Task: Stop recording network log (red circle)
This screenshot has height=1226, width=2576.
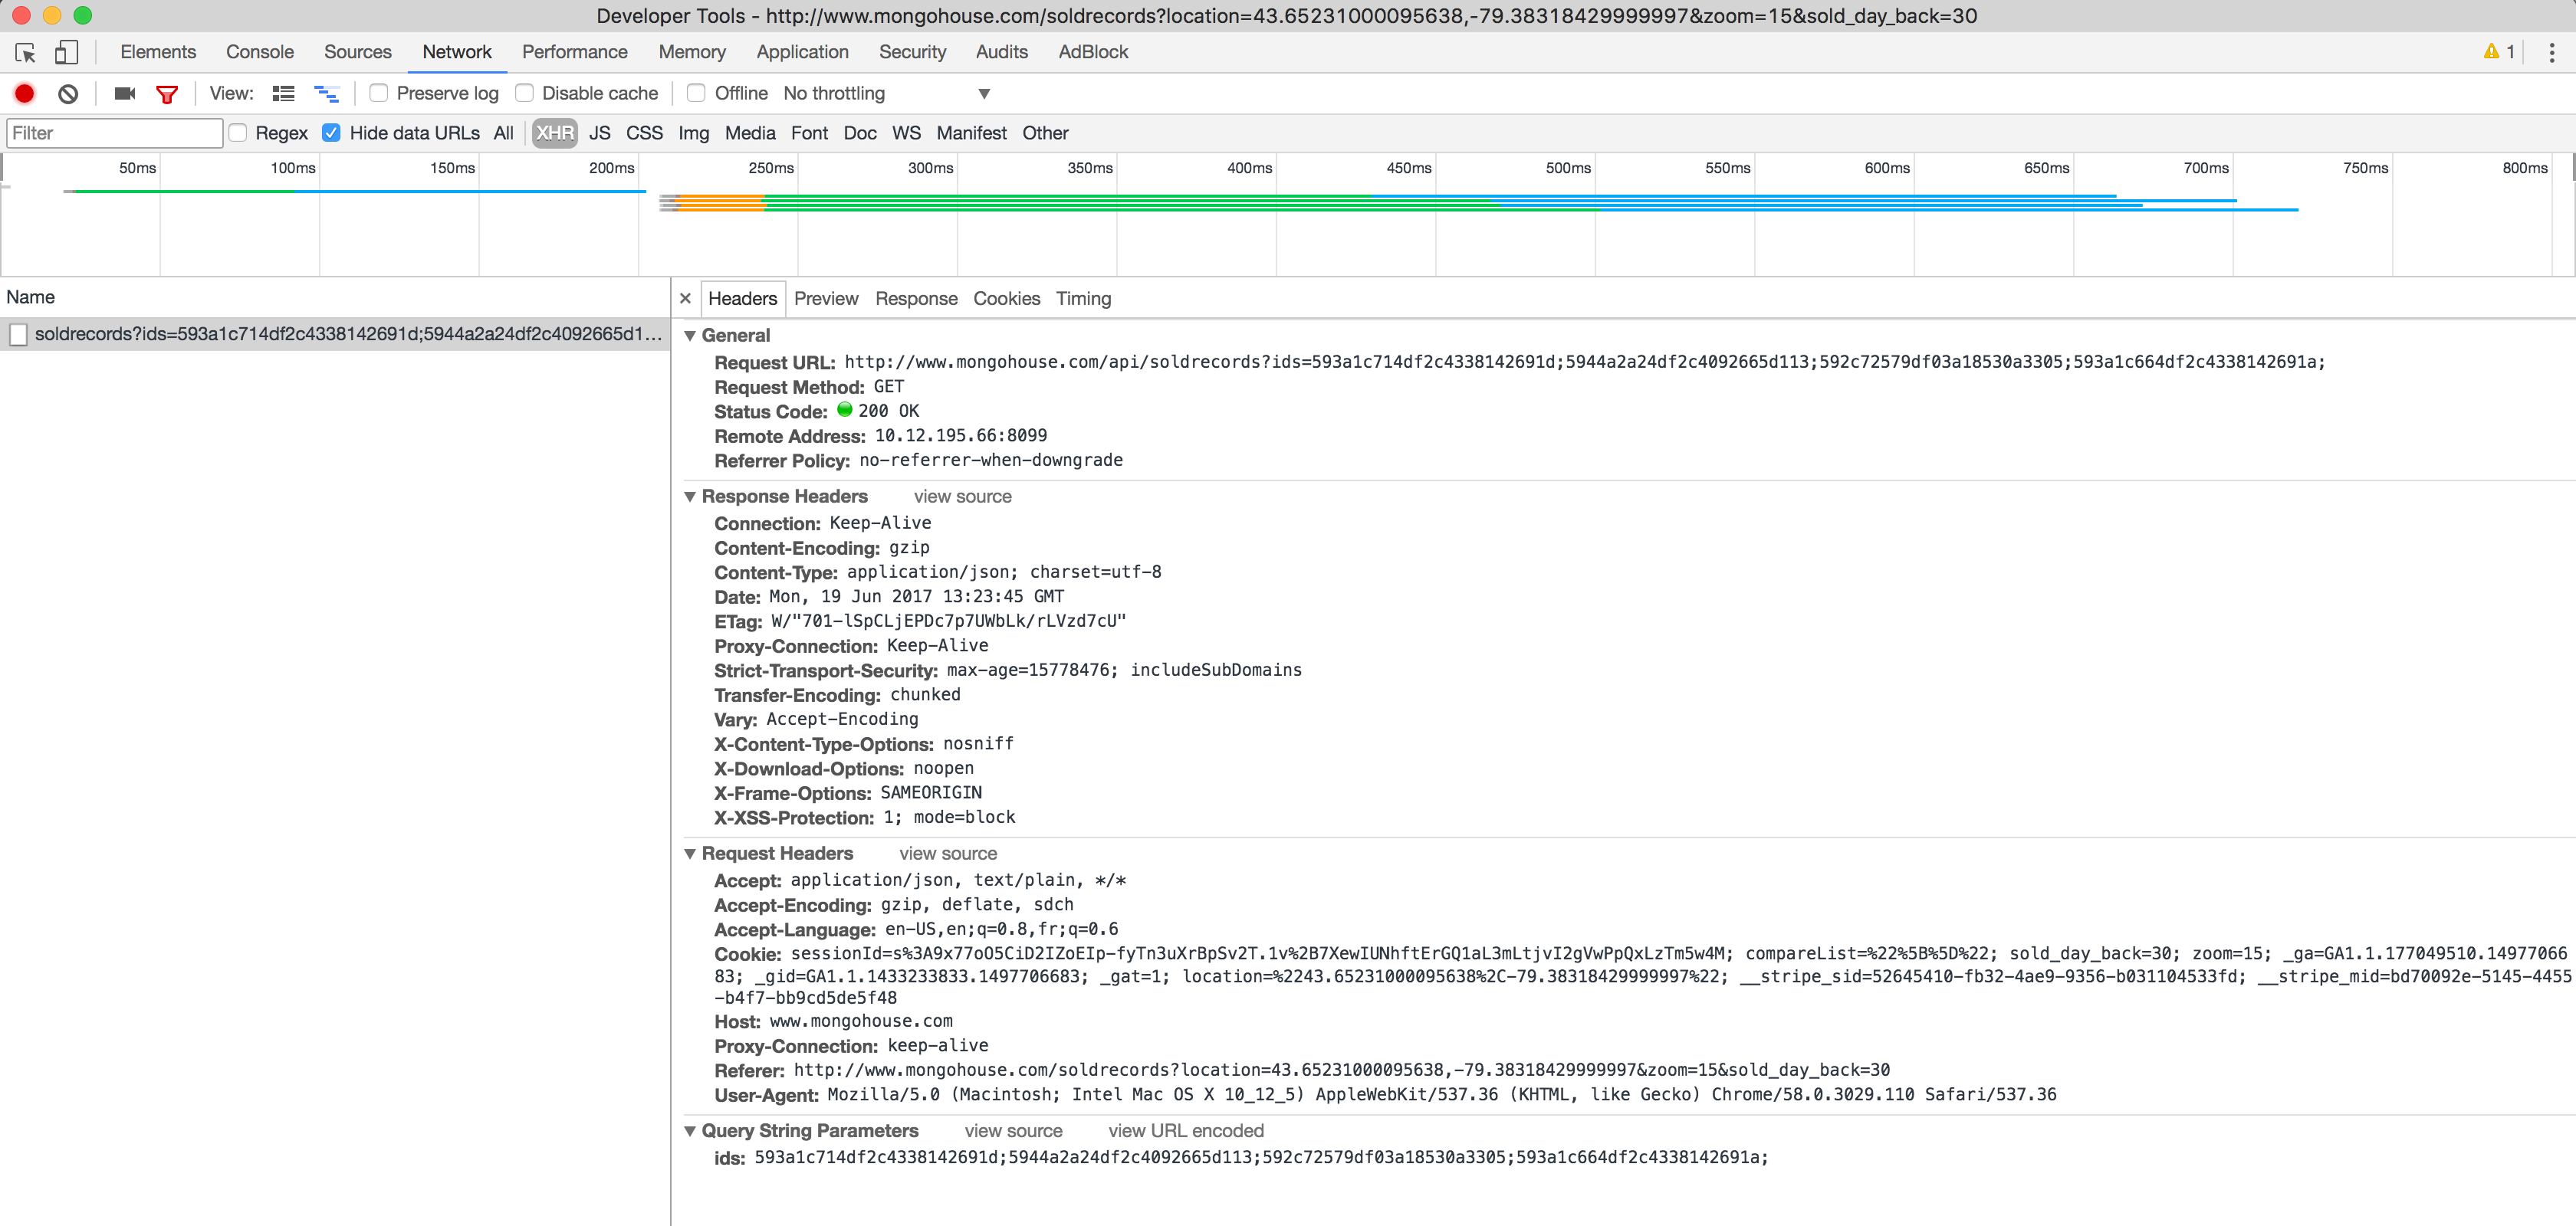Action: pos(25,94)
